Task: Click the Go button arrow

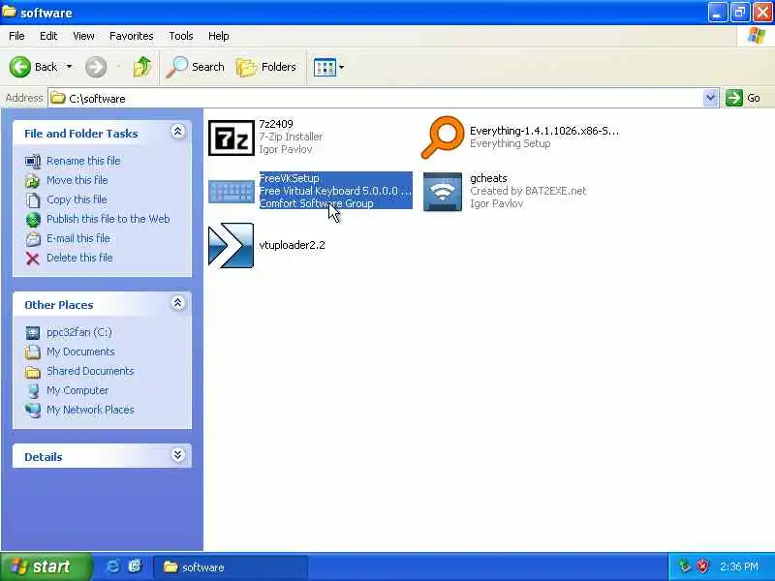Action: [734, 98]
